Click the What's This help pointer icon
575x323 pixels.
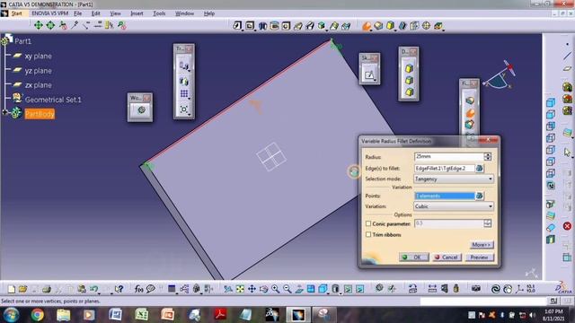pos(119,289)
